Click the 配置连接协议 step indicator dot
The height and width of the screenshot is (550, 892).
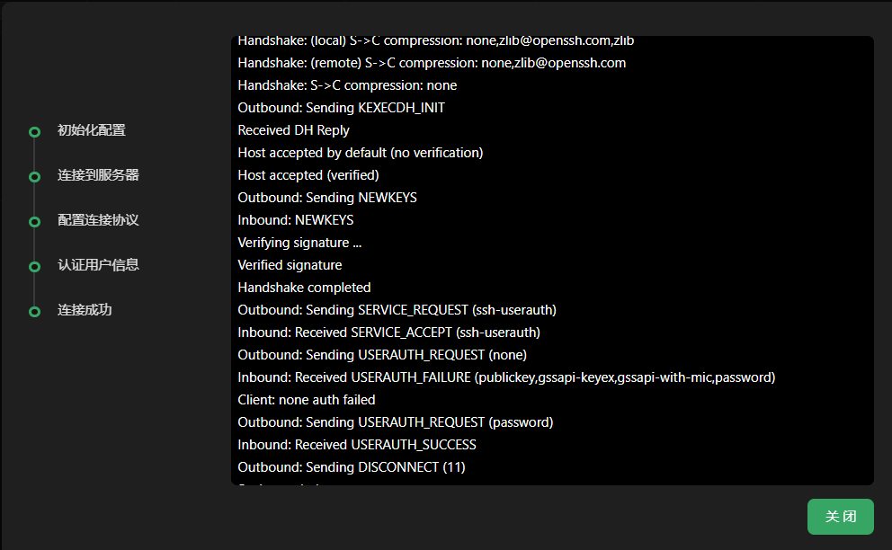click(33, 221)
